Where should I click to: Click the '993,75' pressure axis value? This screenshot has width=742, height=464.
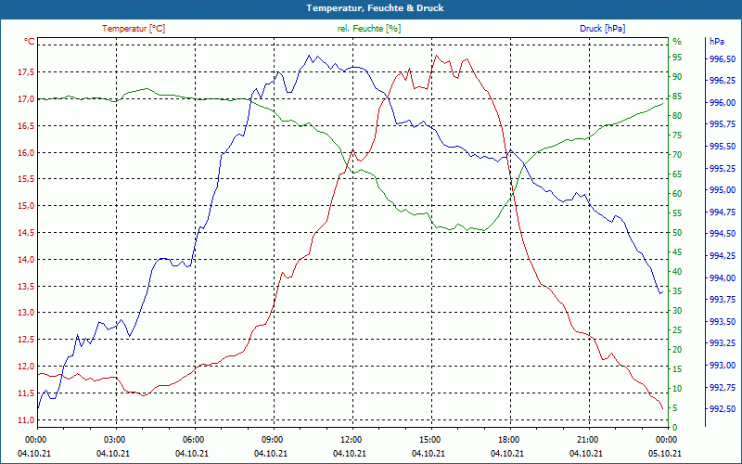coord(723,300)
